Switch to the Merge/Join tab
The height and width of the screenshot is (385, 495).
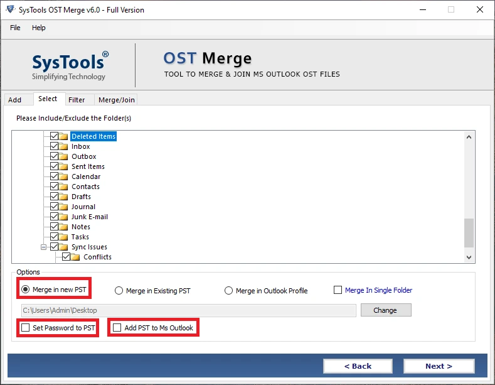point(117,100)
